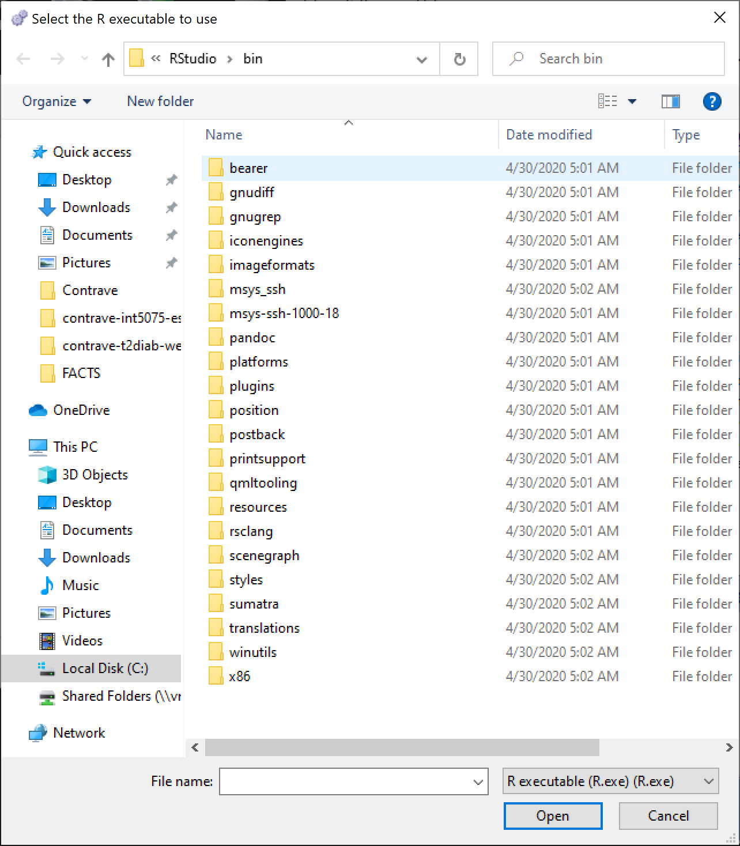Open the Help question mark icon

(x=712, y=101)
